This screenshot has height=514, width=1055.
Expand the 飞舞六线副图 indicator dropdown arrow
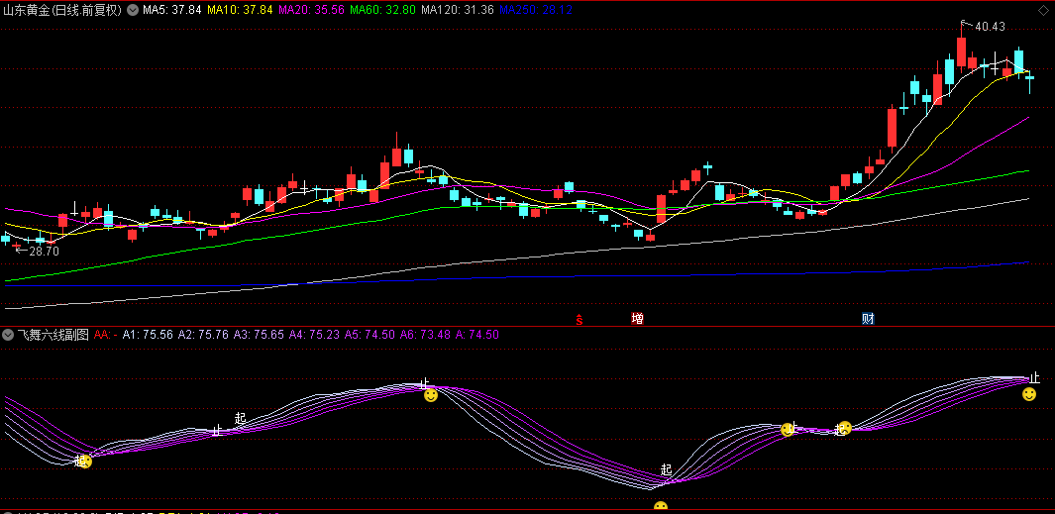[x=8, y=335]
